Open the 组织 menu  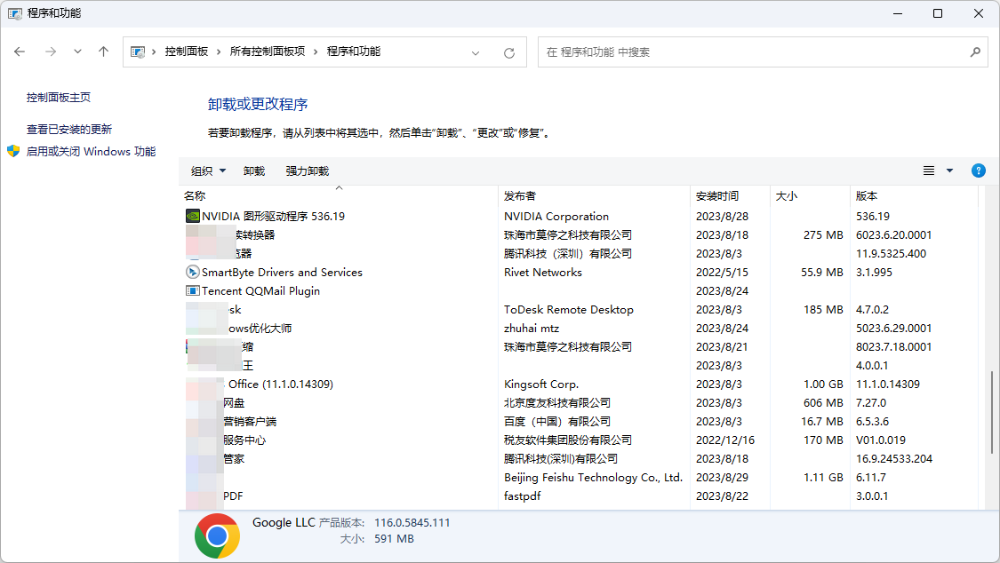(208, 170)
